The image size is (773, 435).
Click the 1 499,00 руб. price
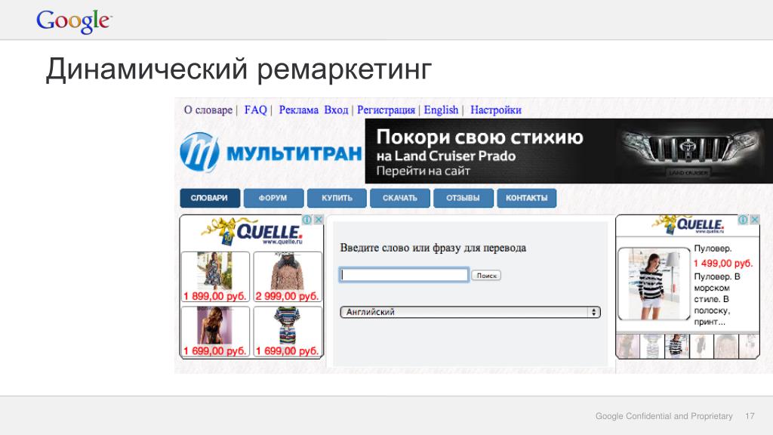click(x=723, y=264)
